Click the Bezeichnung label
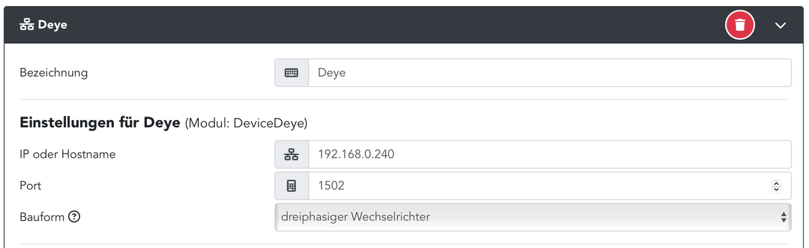809x248 pixels. [x=54, y=73]
